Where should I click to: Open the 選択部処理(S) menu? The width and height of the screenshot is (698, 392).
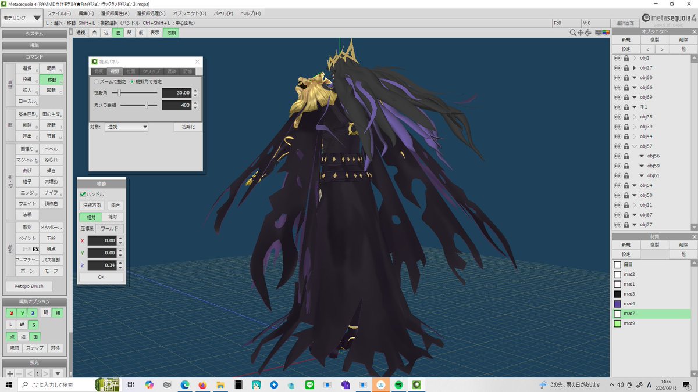[x=151, y=13]
